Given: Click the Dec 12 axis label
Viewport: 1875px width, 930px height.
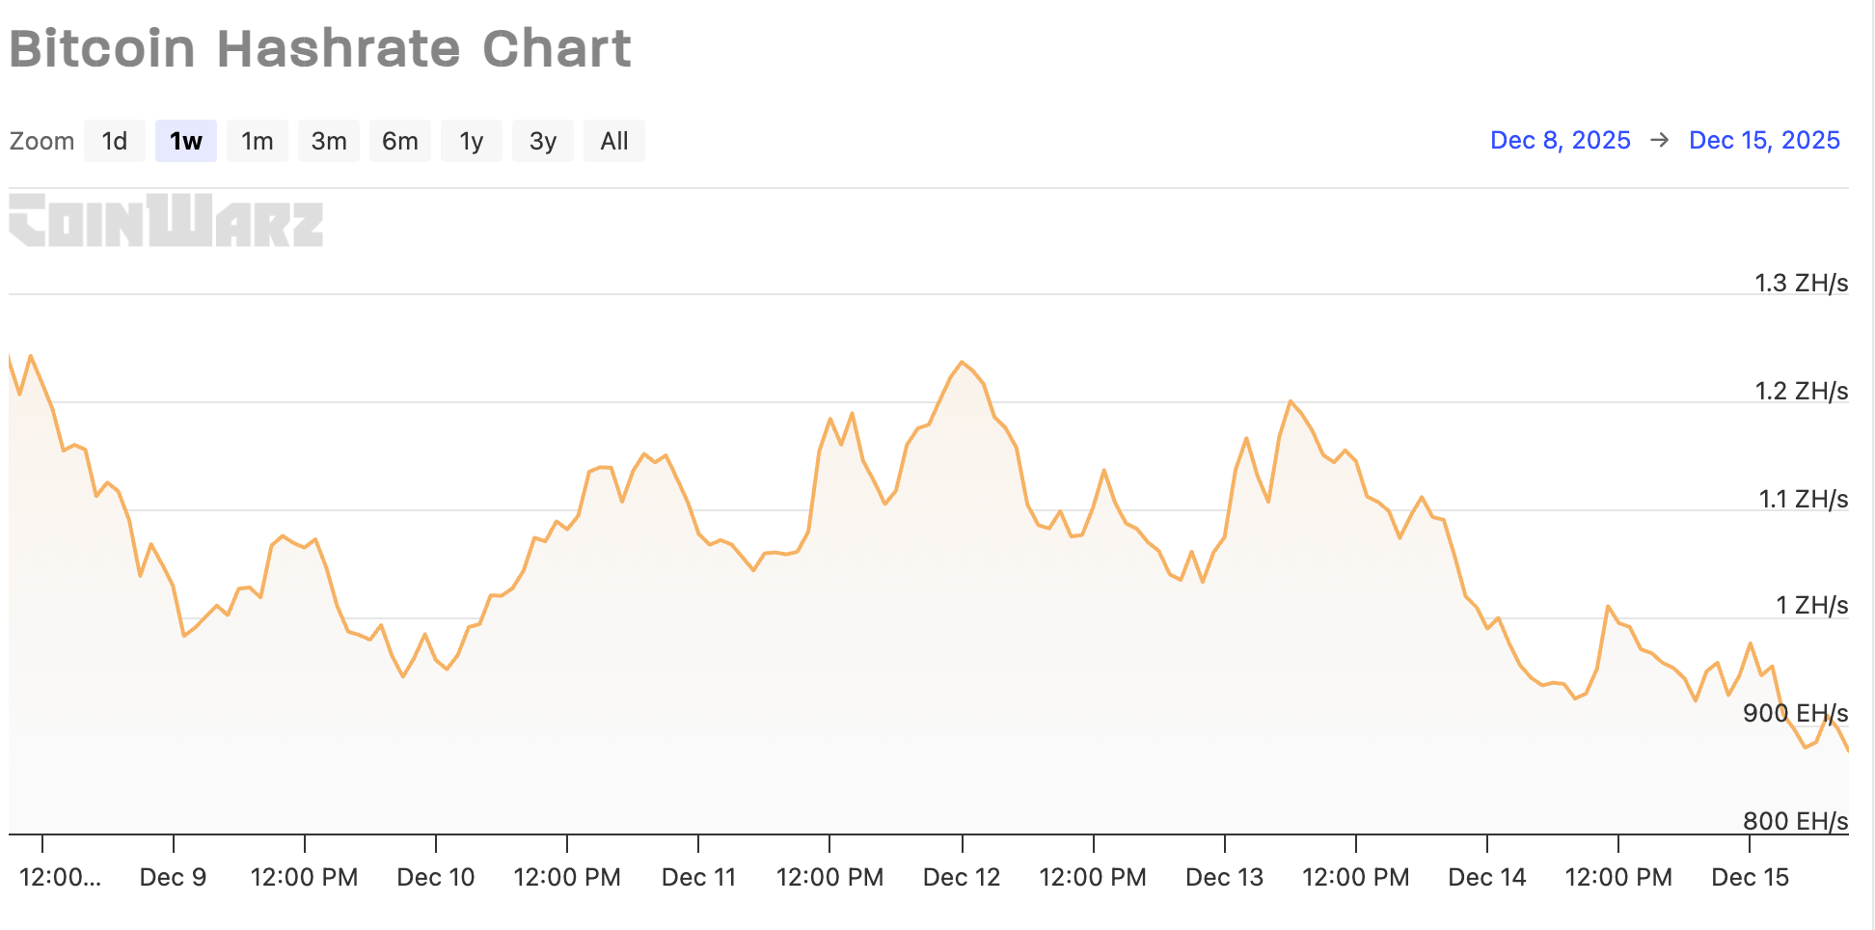Looking at the screenshot, I should (962, 877).
